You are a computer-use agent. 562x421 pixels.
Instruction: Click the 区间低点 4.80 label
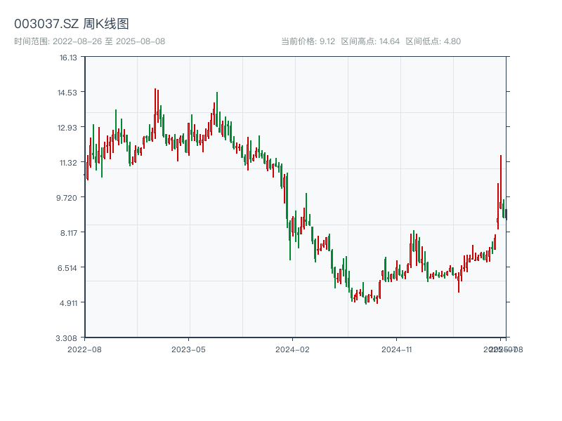tap(433, 41)
